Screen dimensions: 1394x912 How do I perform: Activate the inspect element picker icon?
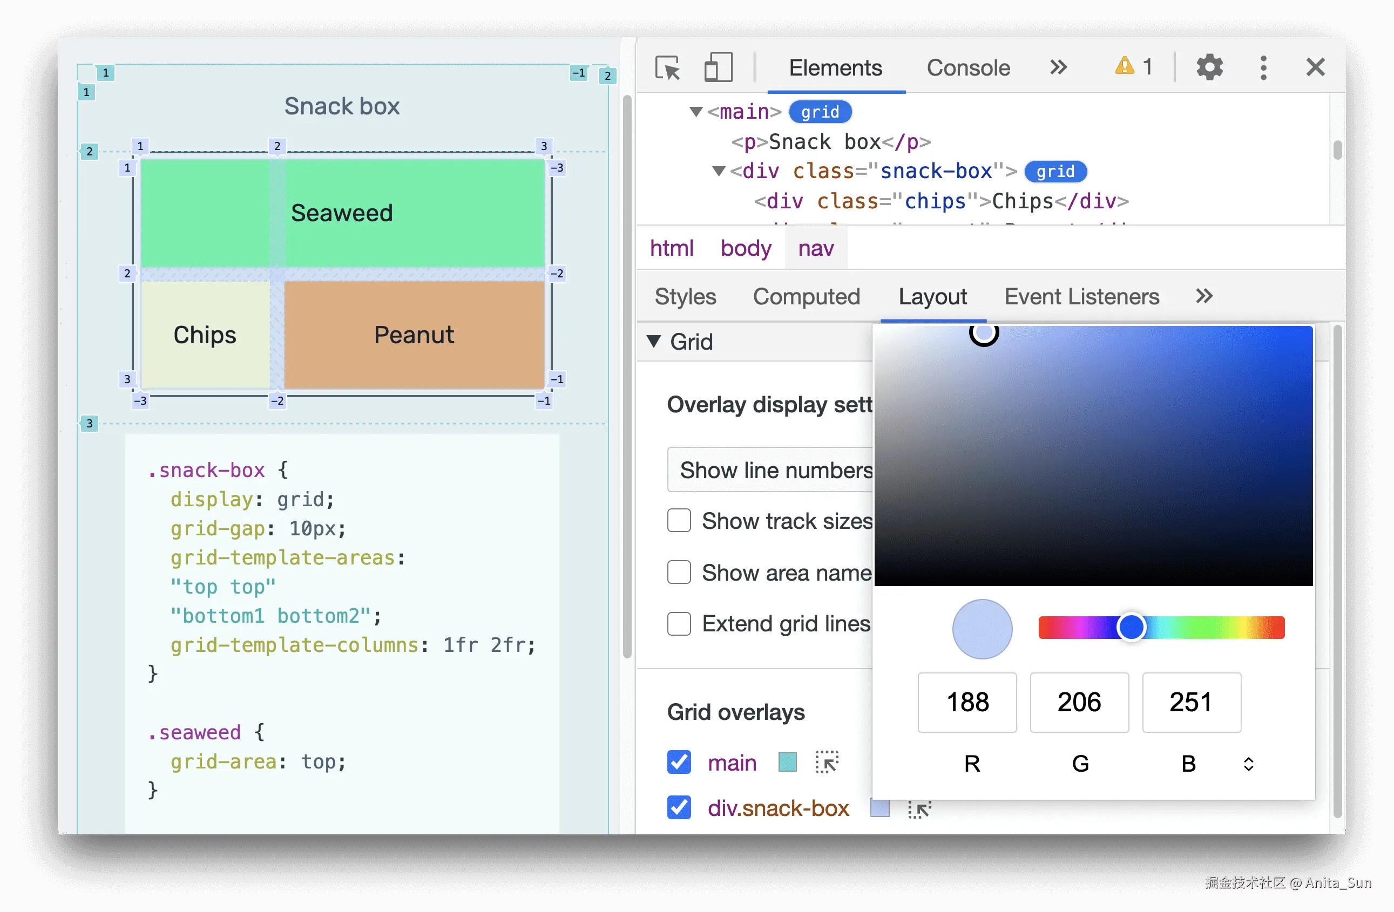667,68
